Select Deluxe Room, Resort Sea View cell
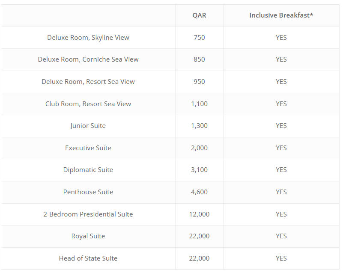The width and height of the screenshot is (343, 273). pyautogui.click(x=88, y=82)
